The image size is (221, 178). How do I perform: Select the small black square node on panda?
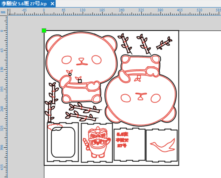coord(80,81)
